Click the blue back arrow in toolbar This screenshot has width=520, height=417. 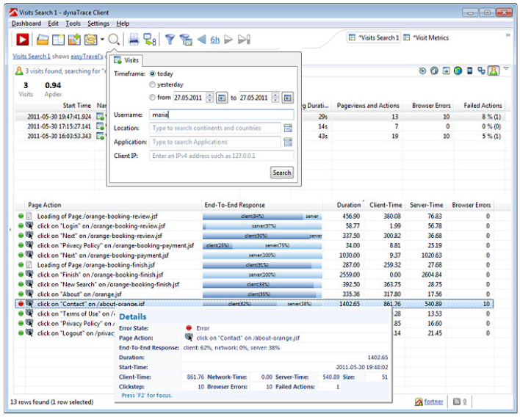[201, 40]
